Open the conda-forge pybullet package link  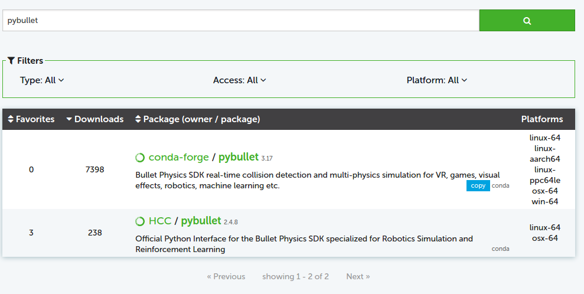pyautogui.click(x=239, y=157)
